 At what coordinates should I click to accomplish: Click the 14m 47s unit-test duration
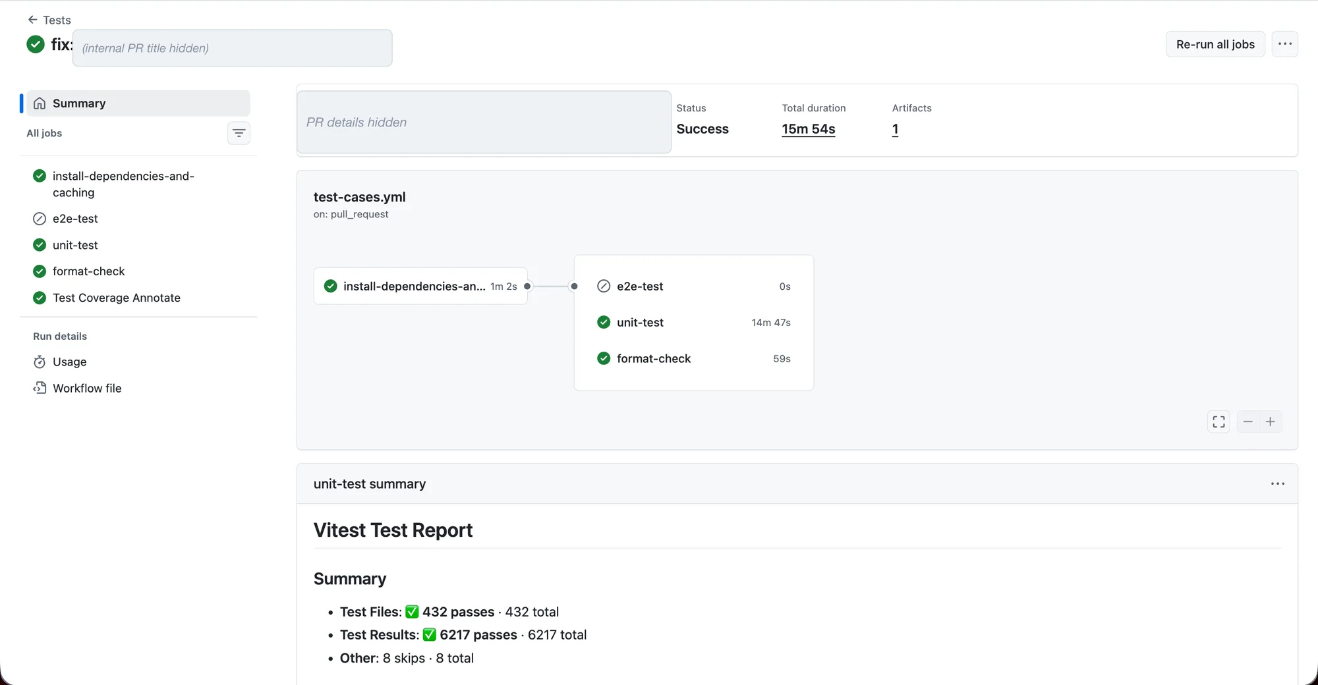pos(771,322)
